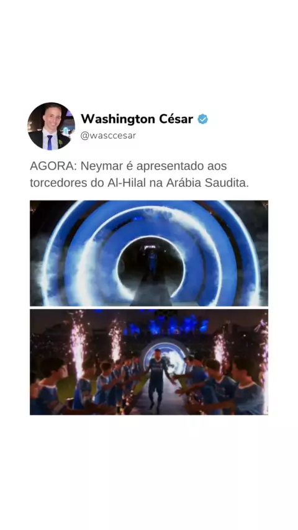Click the leftmost firework fountain
The width and height of the screenshot is (298, 530).
pos(78,343)
